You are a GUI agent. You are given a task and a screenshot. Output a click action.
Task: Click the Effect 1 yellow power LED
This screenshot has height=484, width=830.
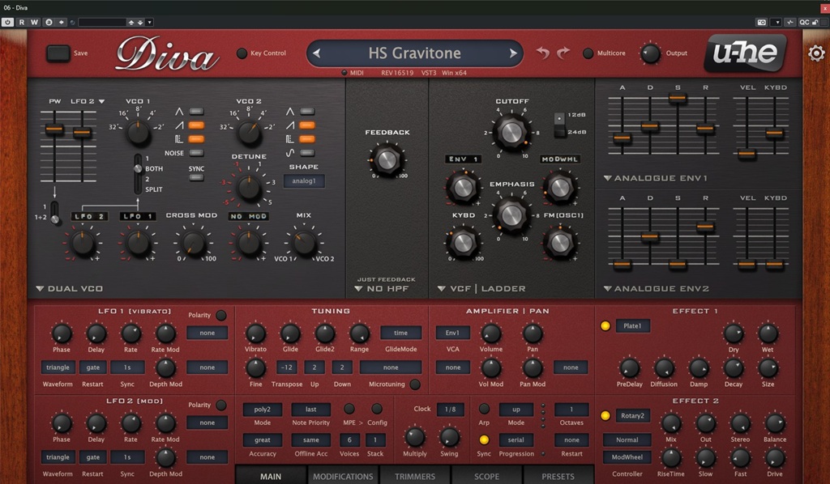[x=605, y=325]
